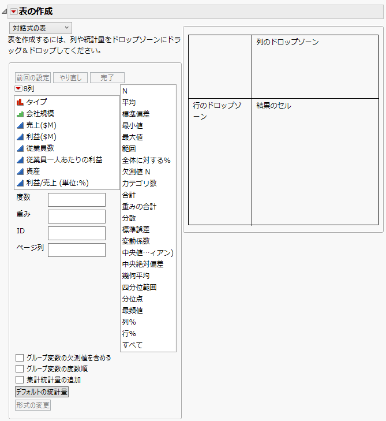Select the 列% statistic

coord(129,322)
